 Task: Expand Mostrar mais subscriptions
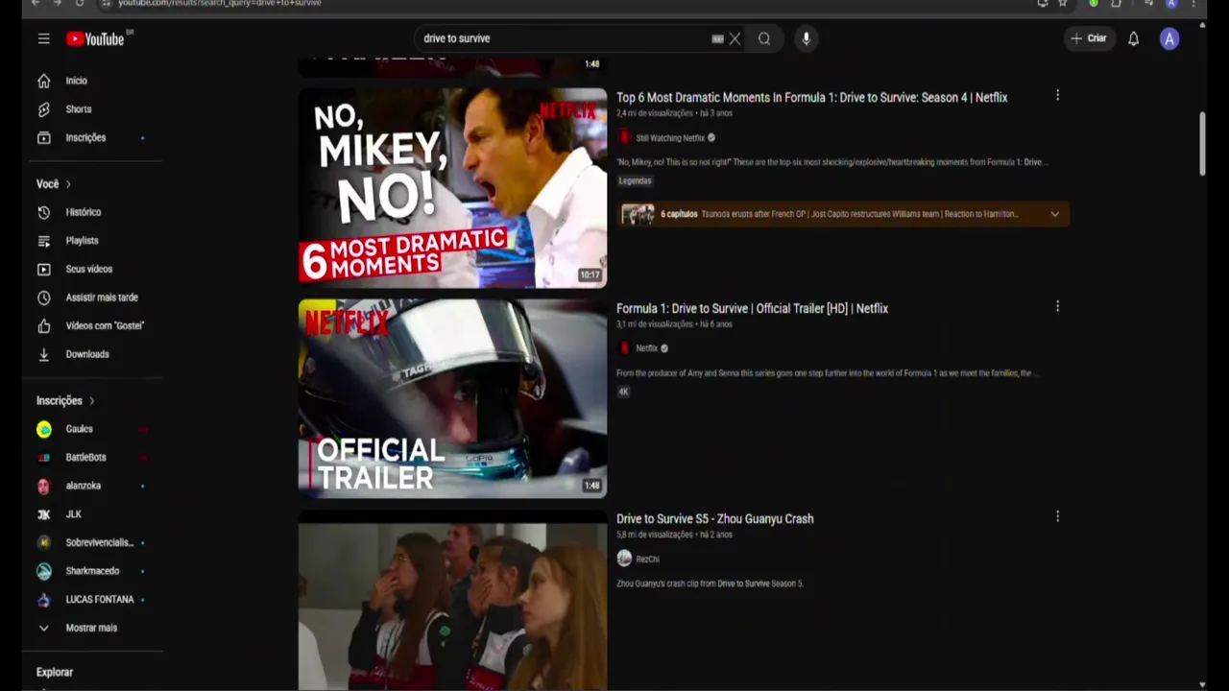pos(92,628)
